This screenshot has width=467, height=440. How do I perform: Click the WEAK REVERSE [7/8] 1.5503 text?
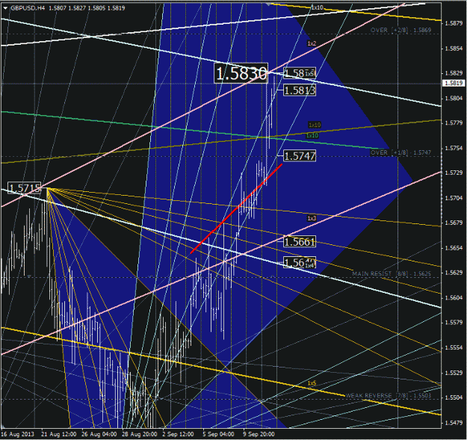coord(388,395)
